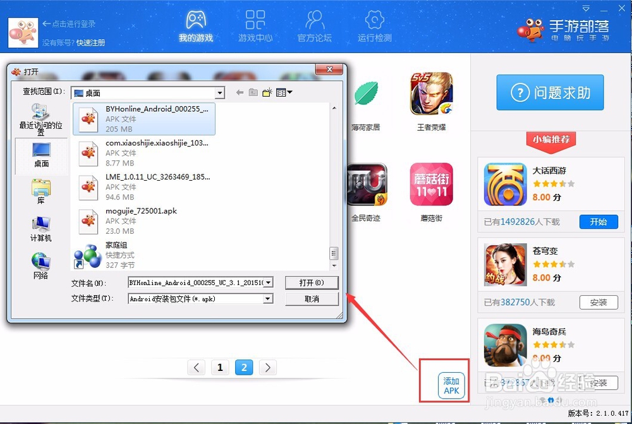Click 点击进行登录 login link
This screenshot has height=424, width=632.
(x=69, y=24)
